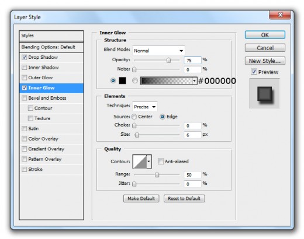
Task: Click the Choke value field
Action: click(x=192, y=126)
